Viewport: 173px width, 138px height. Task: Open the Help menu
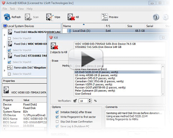pyautogui.click(x=29, y=9)
